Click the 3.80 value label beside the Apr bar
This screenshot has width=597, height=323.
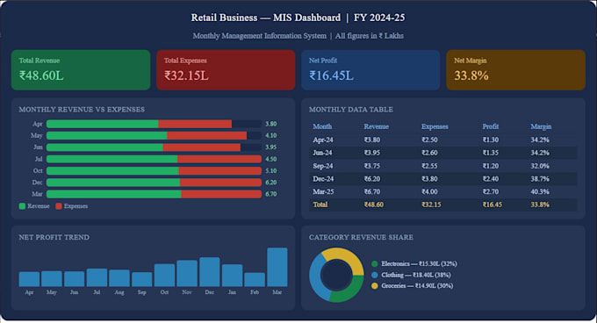(x=271, y=124)
